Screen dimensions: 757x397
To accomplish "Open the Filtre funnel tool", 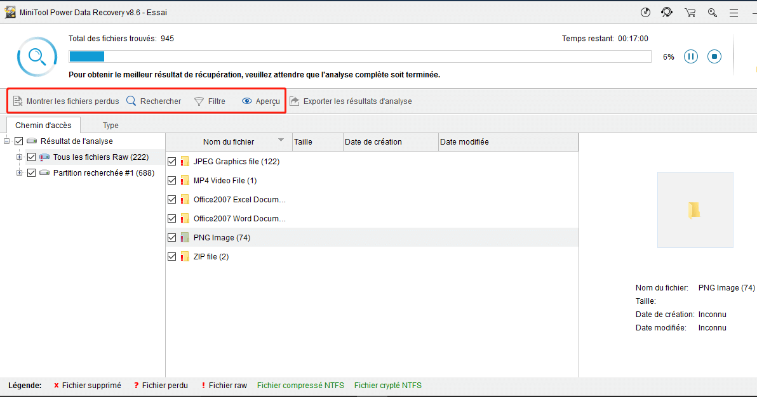I will click(210, 101).
